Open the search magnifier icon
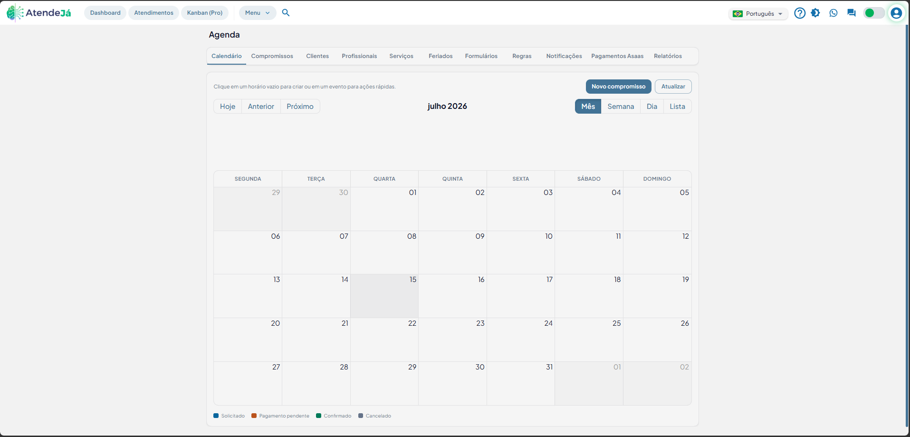 286,13
